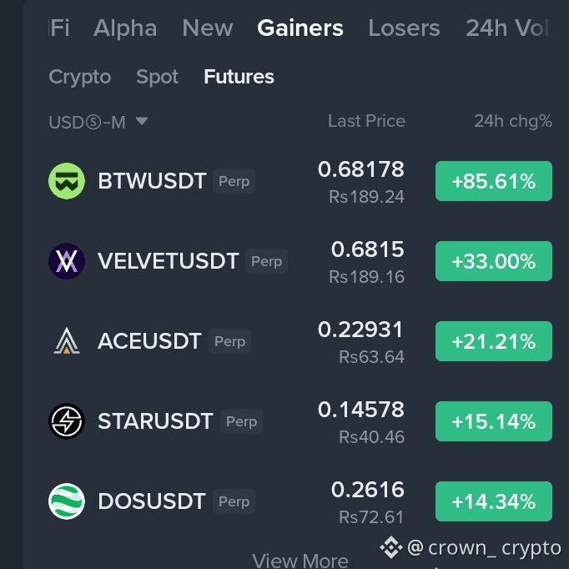Viewport: 569px width, 569px height.
Task: Switch to the Losers tab
Action: (x=404, y=28)
